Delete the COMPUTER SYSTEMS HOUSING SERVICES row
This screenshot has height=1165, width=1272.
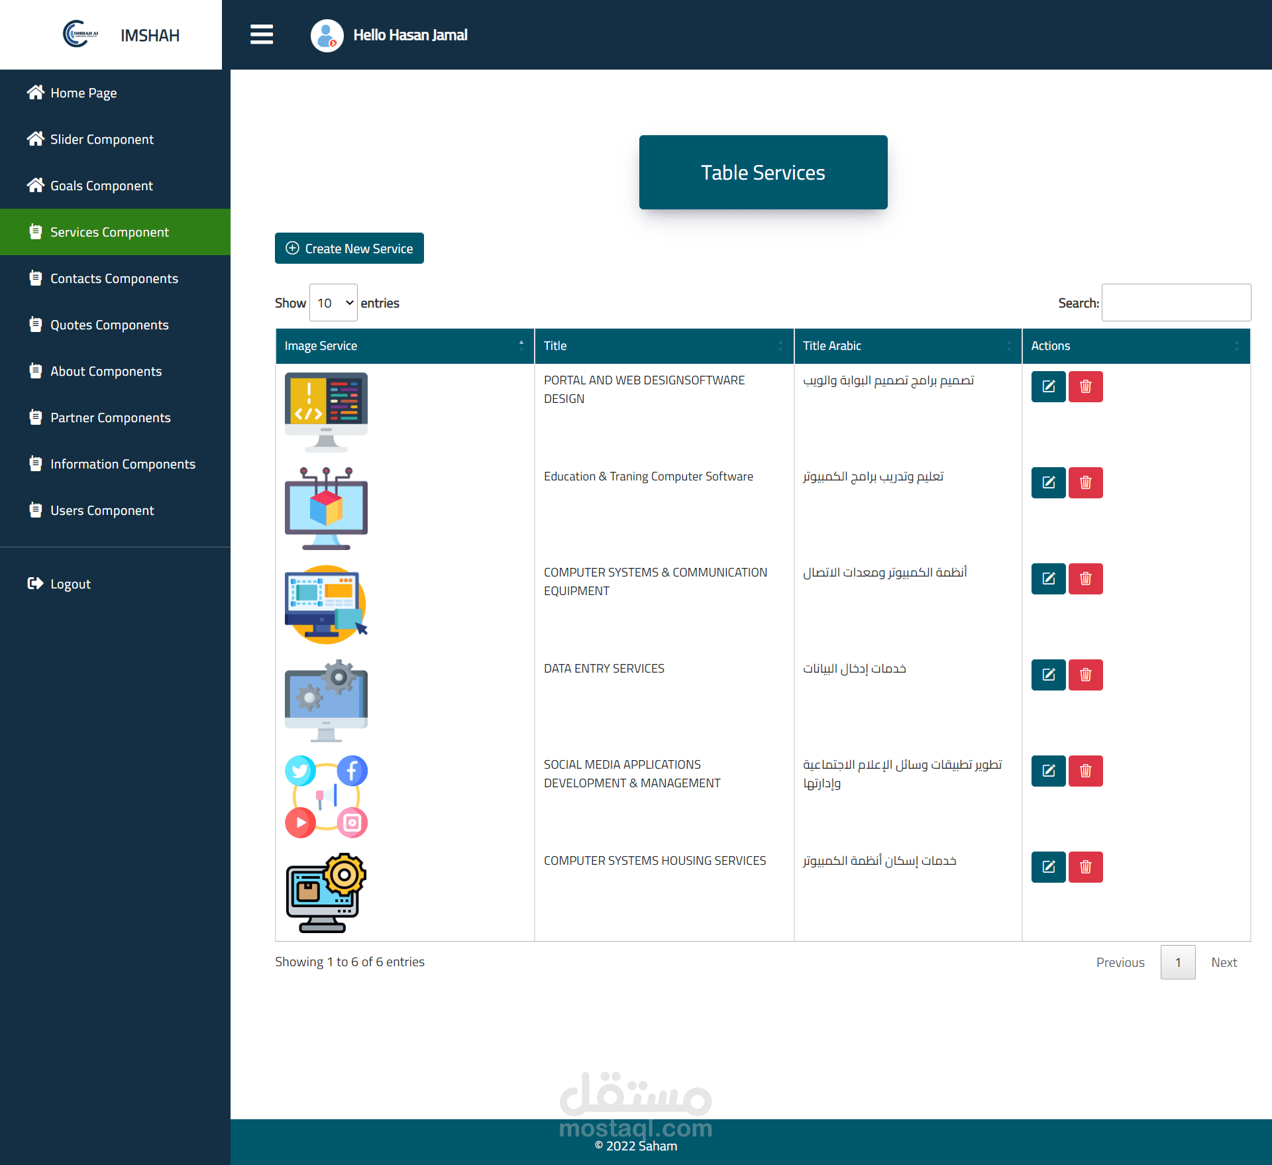(x=1085, y=867)
